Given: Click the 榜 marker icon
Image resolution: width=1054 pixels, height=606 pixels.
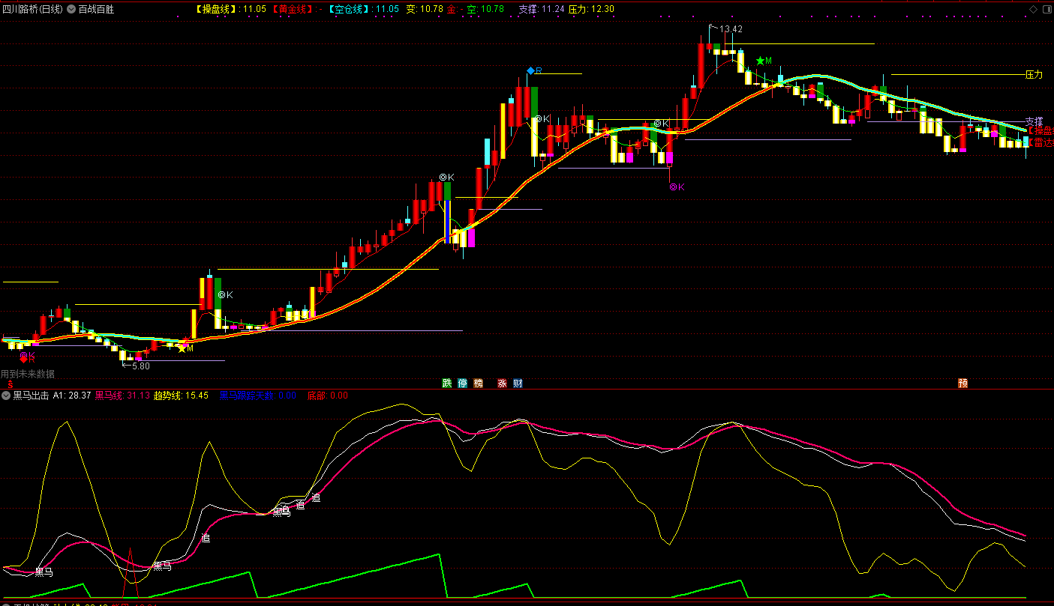Looking at the screenshot, I should pyautogui.click(x=479, y=383).
